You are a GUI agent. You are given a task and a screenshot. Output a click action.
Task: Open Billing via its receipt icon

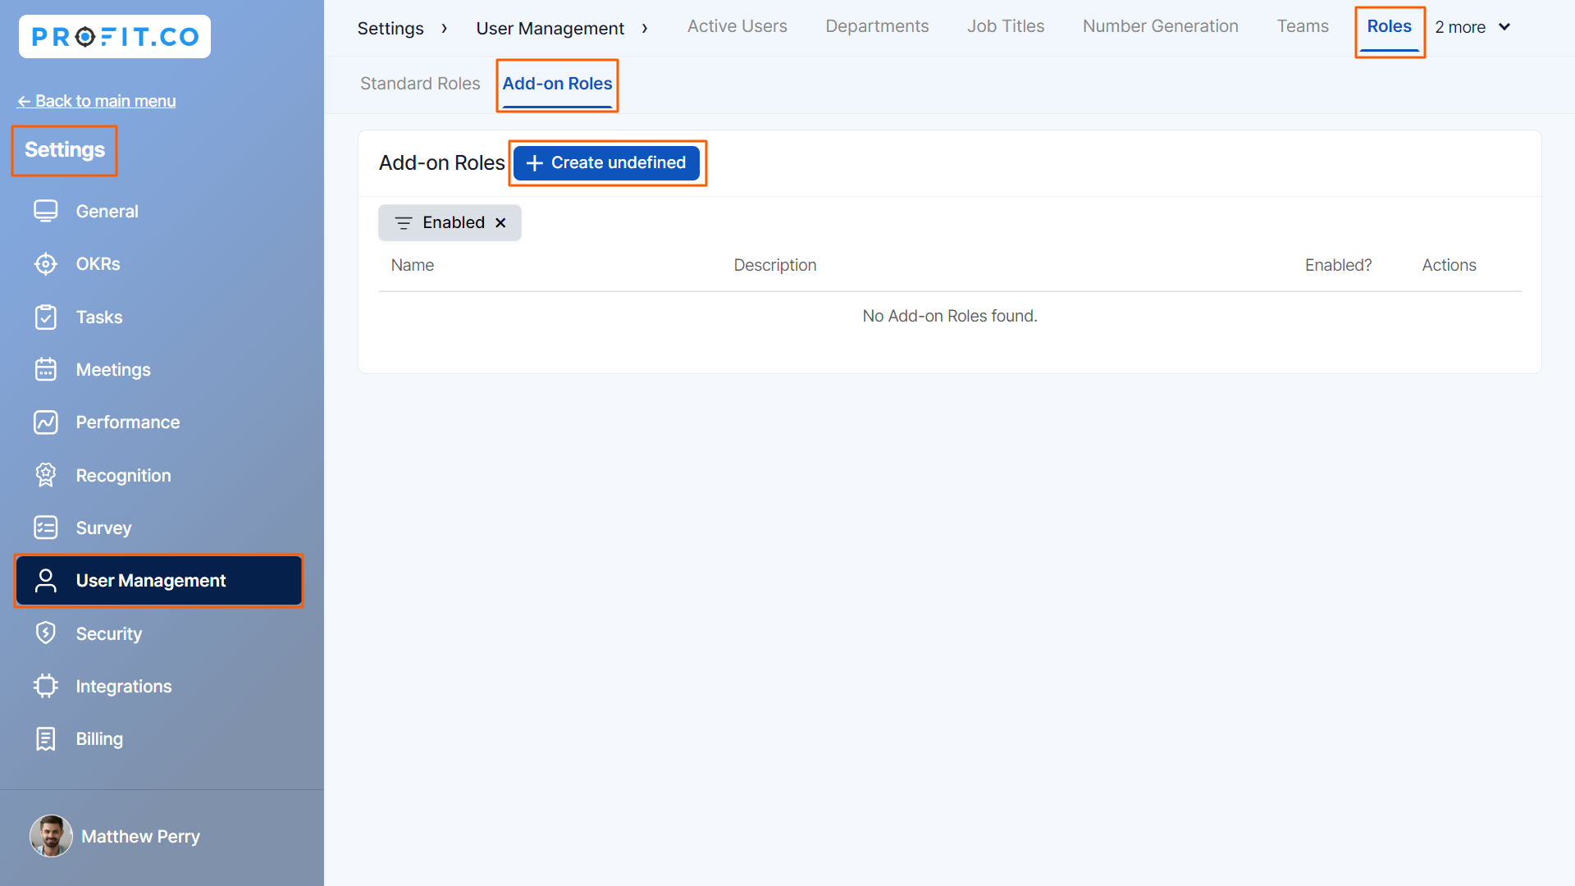click(46, 739)
